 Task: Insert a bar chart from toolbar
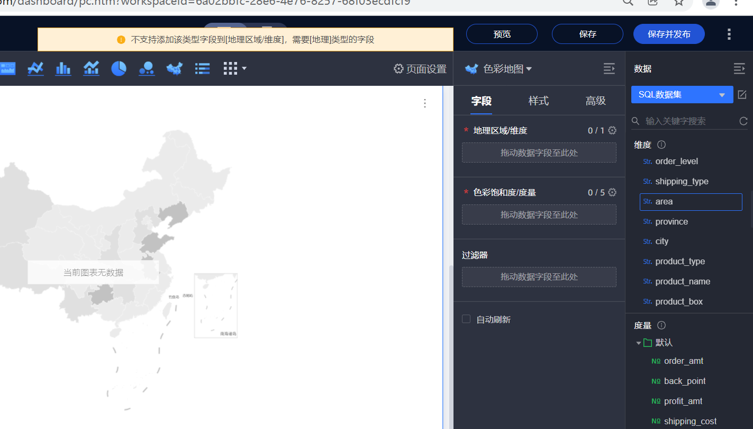coord(63,68)
